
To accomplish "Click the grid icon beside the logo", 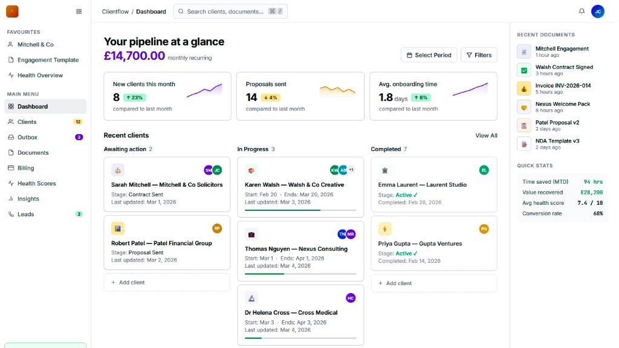I will [79, 11].
